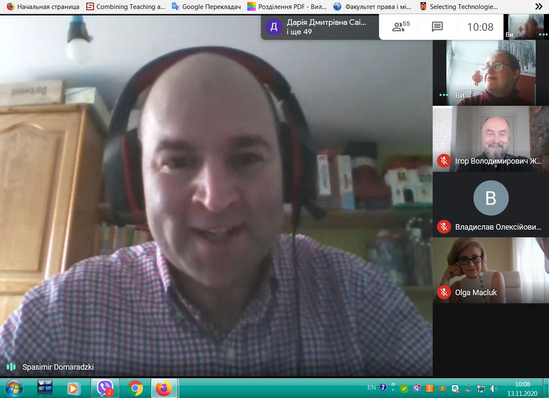Switch to Google Chrome in taskbar

(x=135, y=388)
